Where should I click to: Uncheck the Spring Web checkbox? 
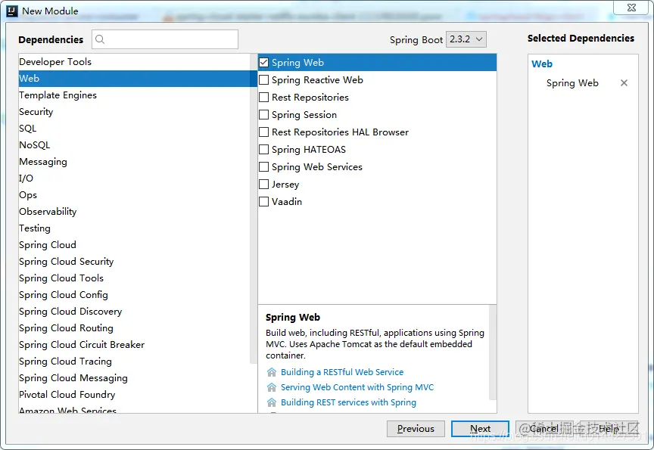point(263,63)
